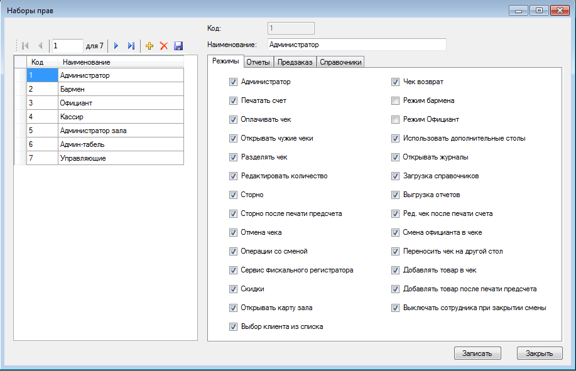This screenshot has height=371, width=576.
Task: Toggle Выгрузка отчетов checkbox
Action: click(395, 195)
